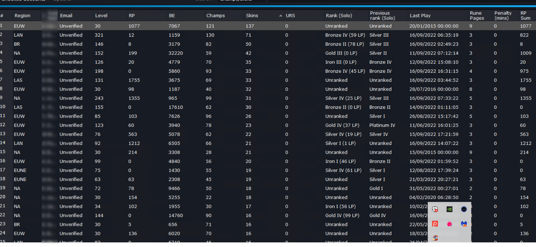The width and height of the screenshot is (536, 247).
Task: Click rank cell Bronze IV (45 LP)
Action: coord(345,71)
